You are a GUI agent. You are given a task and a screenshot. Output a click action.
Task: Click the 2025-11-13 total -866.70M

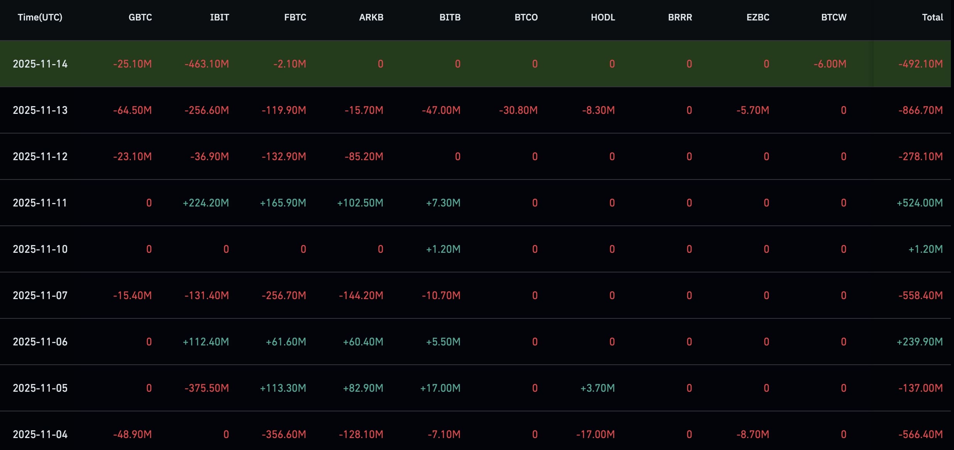tap(920, 110)
